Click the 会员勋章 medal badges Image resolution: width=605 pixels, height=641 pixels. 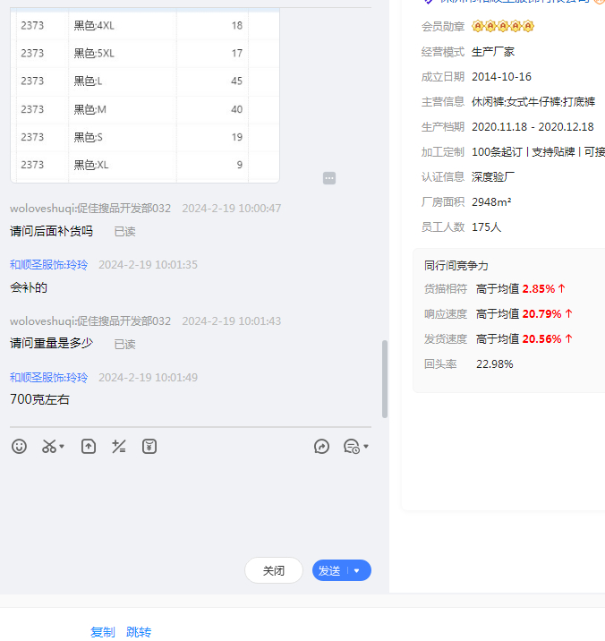(x=503, y=26)
